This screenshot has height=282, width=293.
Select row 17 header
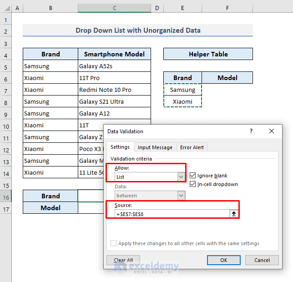pos(6,209)
